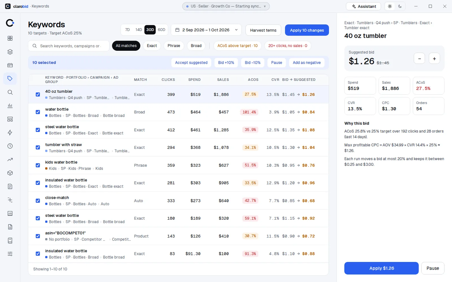Screen dimensions: 452x282
Task: Open the stacked layers icon in sidebar
Action: point(10,52)
